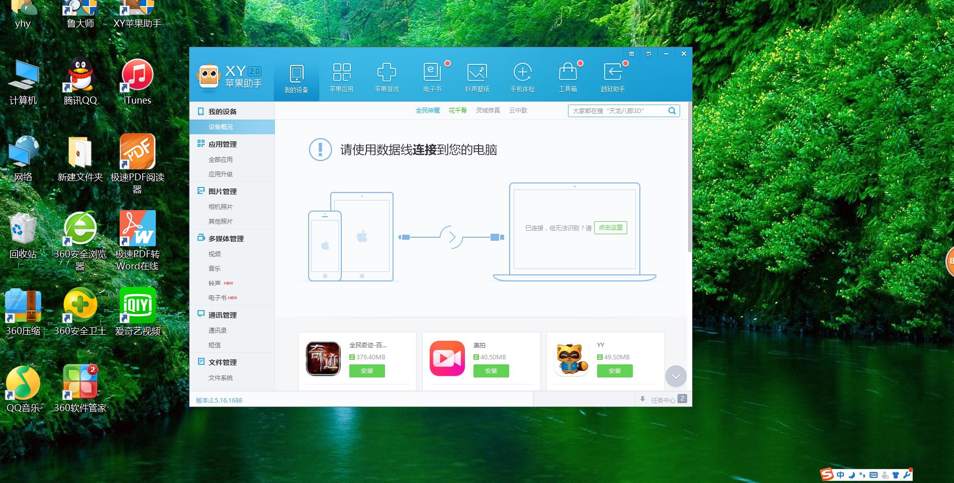The height and width of the screenshot is (483, 954).
Task: Open the 越狱助手 jailbreak helper icon
Action: [613, 78]
